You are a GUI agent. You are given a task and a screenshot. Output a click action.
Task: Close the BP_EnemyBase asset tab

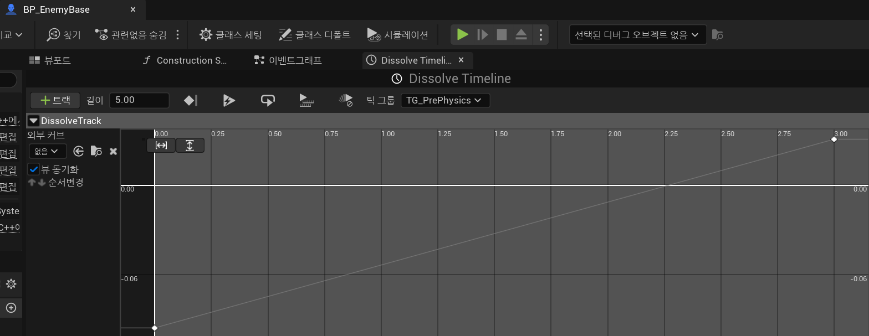coord(133,9)
